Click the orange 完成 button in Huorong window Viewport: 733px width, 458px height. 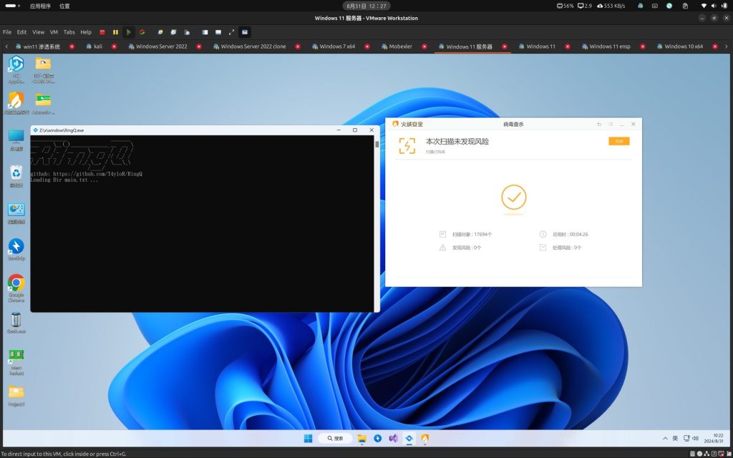[x=619, y=141]
